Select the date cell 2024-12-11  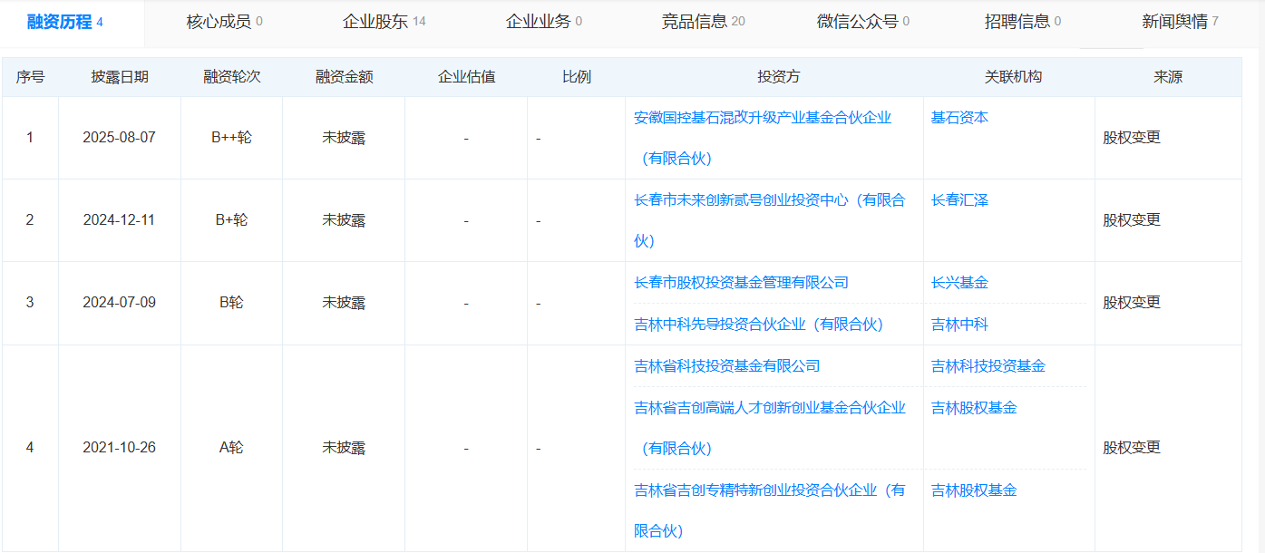coord(119,220)
